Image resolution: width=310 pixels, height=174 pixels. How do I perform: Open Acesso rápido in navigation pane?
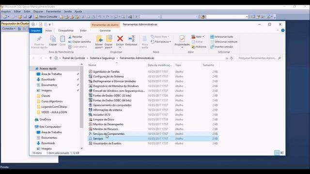[x=48, y=69]
